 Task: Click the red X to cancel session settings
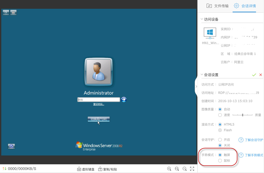(x=261, y=75)
